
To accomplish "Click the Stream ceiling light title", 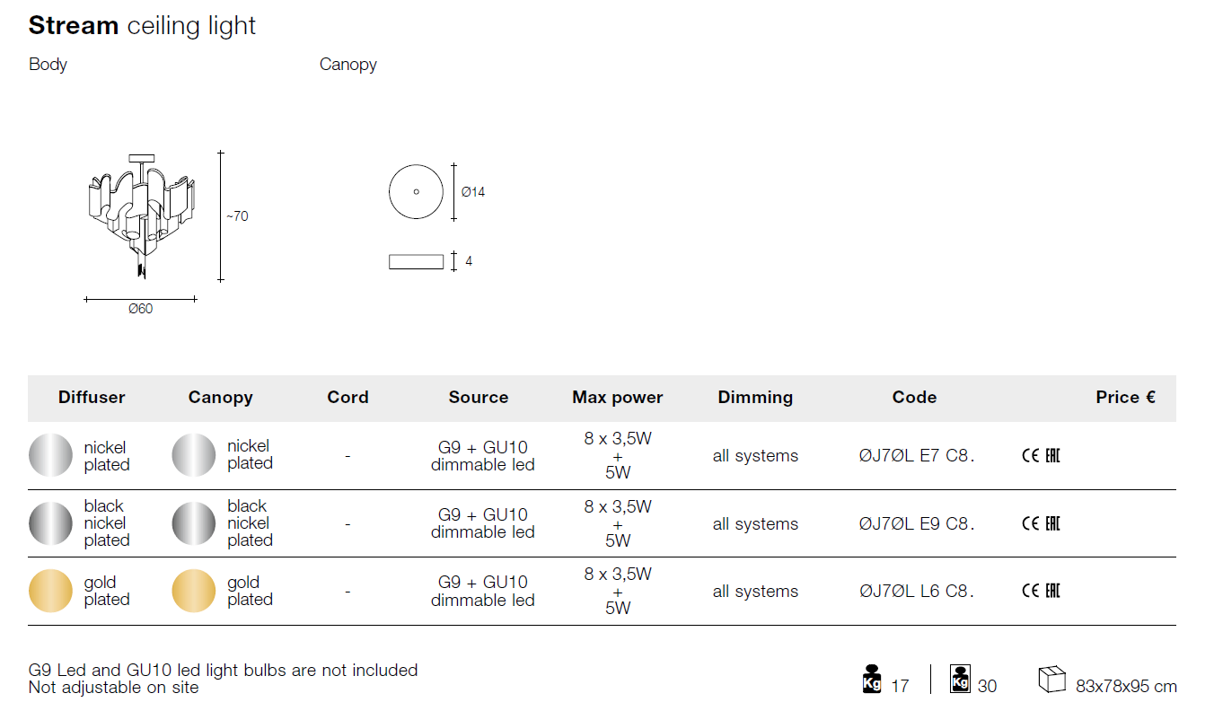I will pyautogui.click(x=142, y=26).
